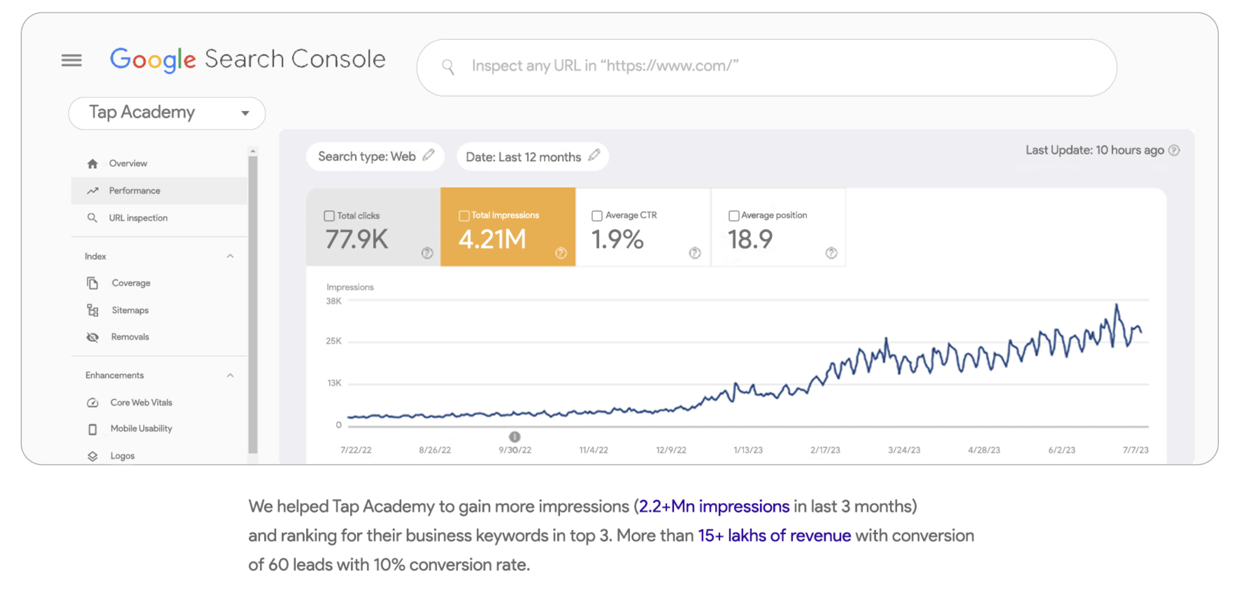The width and height of the screenshot is (1241, 590).
Task: Click the Index section header
Action: (159, 256)
